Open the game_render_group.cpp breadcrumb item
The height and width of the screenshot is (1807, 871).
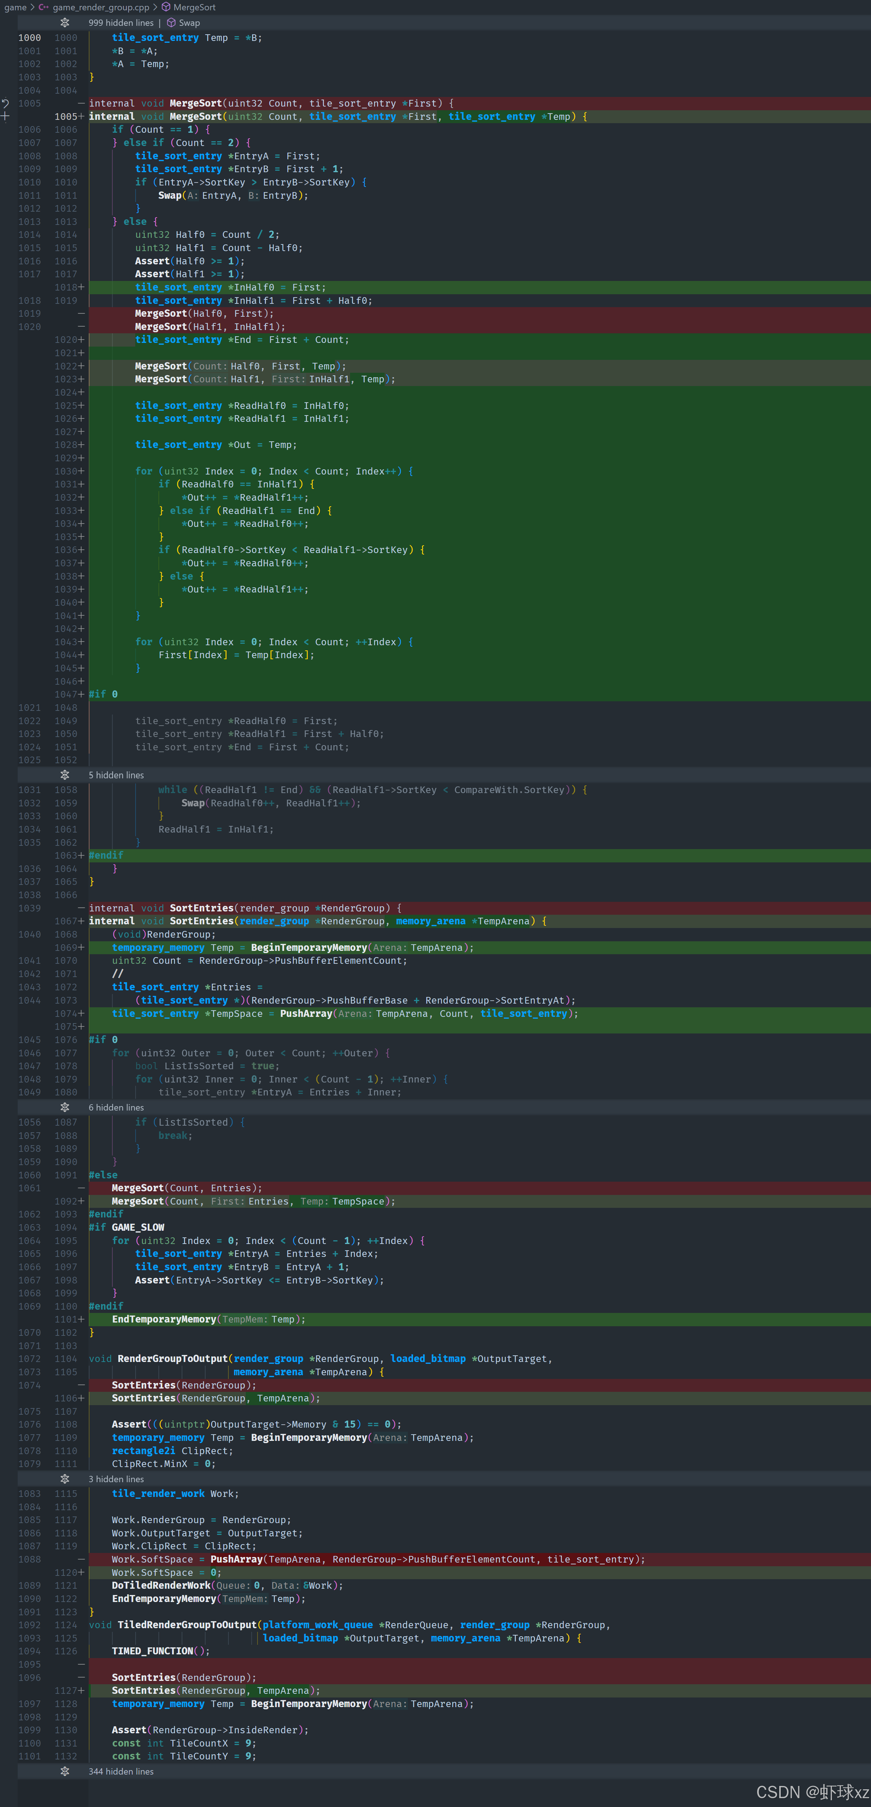(100, 7)
